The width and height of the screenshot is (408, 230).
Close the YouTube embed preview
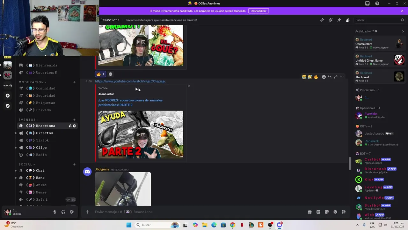188,86
